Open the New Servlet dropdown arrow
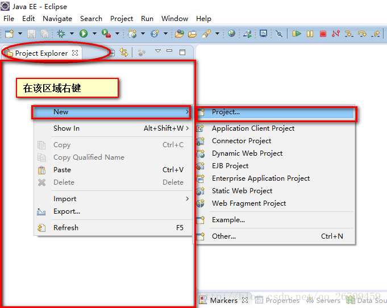The height and width of the screenshot is (308, 387). point(165,34)
